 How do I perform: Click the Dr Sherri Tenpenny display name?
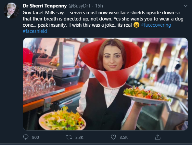[x=45, y=6]
